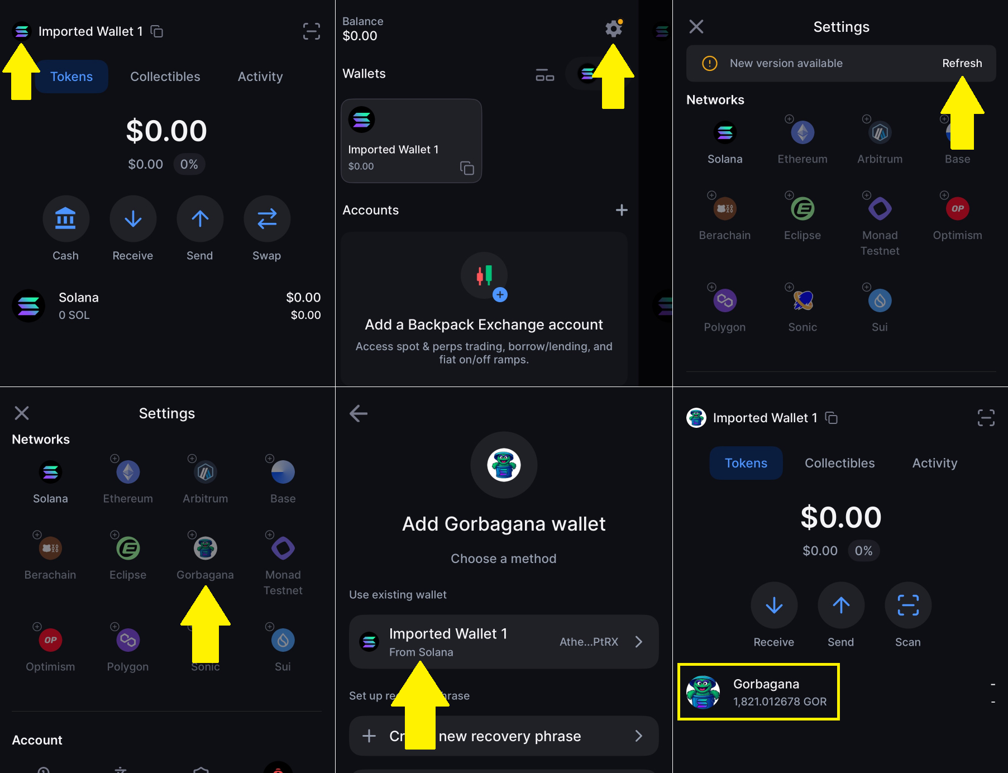Tap Send on the Gorbagana wallet screen
Image resolution: width=1008 pixels, height=773 pixels.
coord(841,605)
